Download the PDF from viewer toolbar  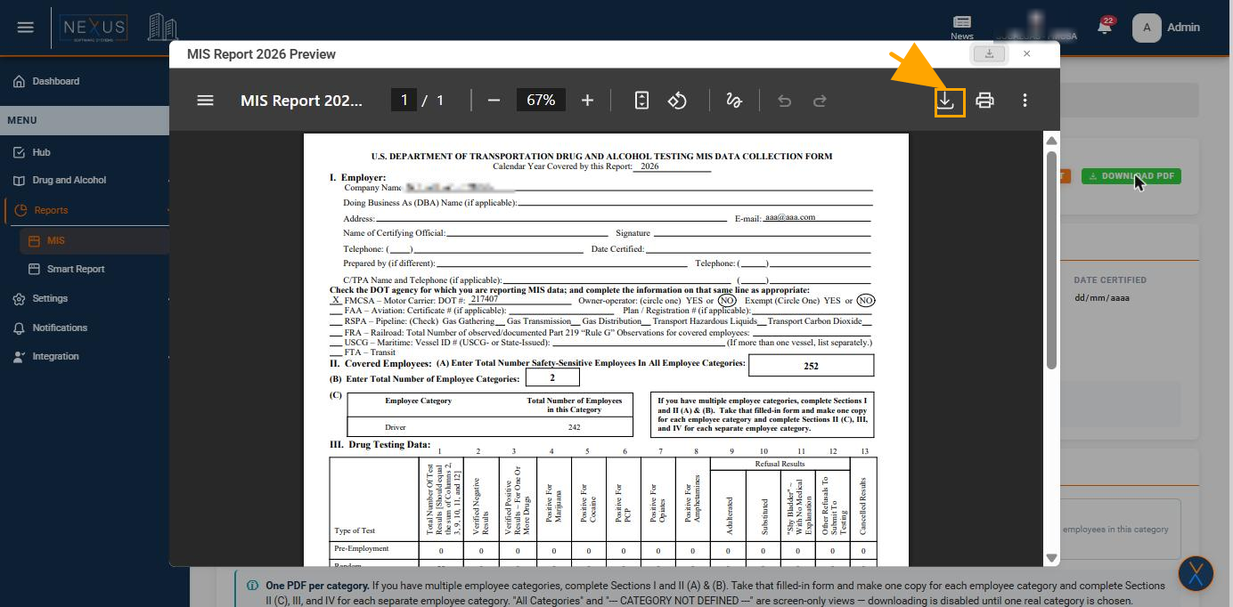946,101
